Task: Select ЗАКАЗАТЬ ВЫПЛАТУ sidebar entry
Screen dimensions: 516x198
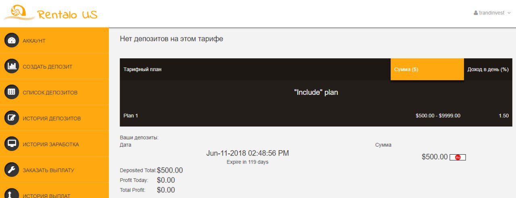Action: (54, 170)
